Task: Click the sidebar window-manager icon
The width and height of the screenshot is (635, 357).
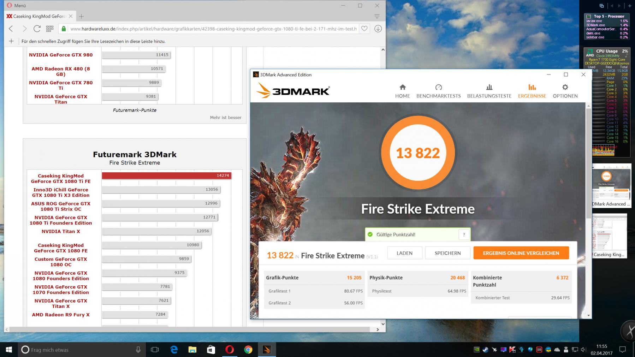Action: [x=601, y=6]
